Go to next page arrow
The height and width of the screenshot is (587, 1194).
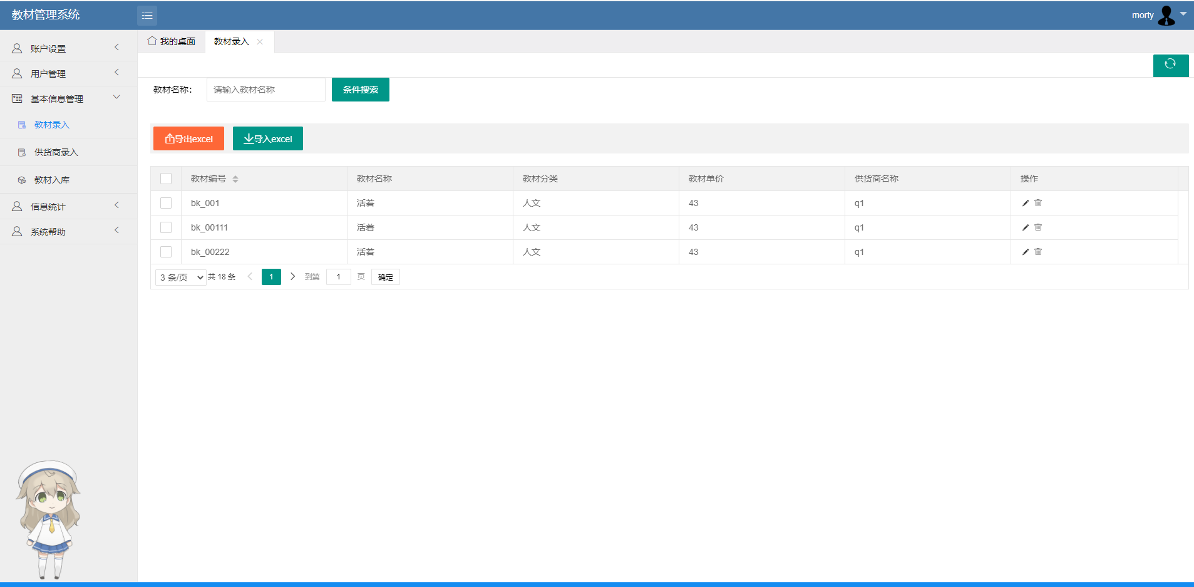(x=292, y=276)
